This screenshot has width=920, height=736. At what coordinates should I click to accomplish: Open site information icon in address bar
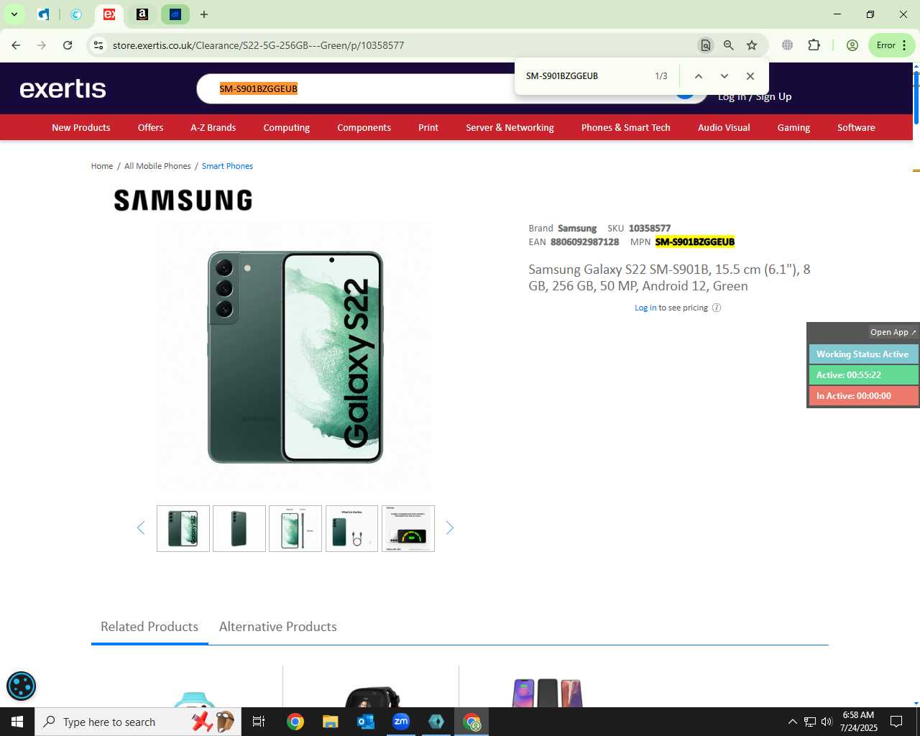pyautogui.click(x=98, y=45)
